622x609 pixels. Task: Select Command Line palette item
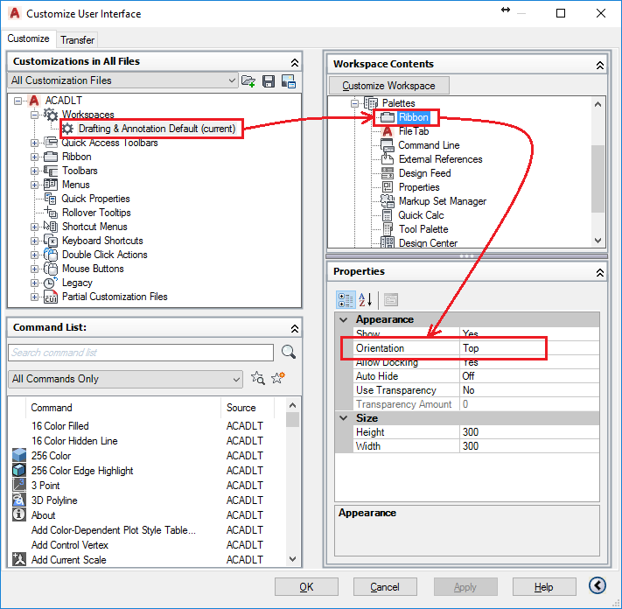429,145
